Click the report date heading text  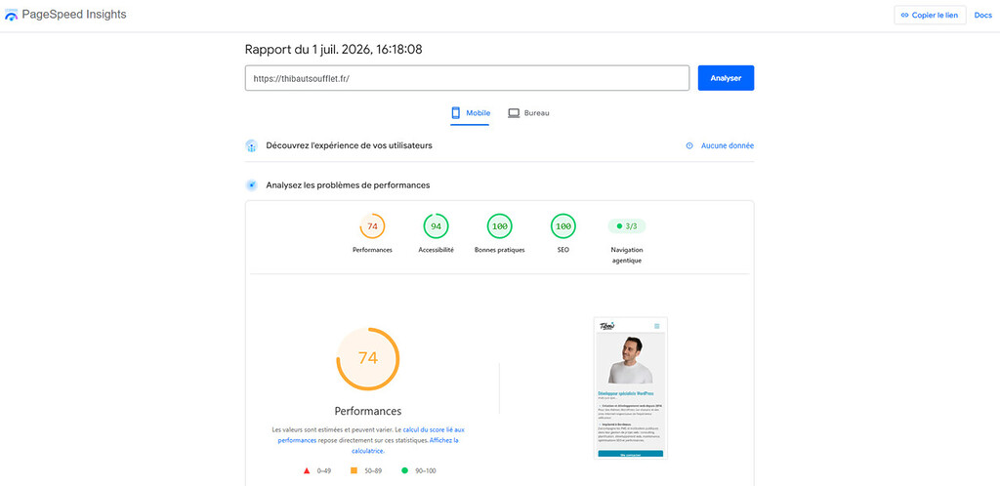tap(334, 49)
